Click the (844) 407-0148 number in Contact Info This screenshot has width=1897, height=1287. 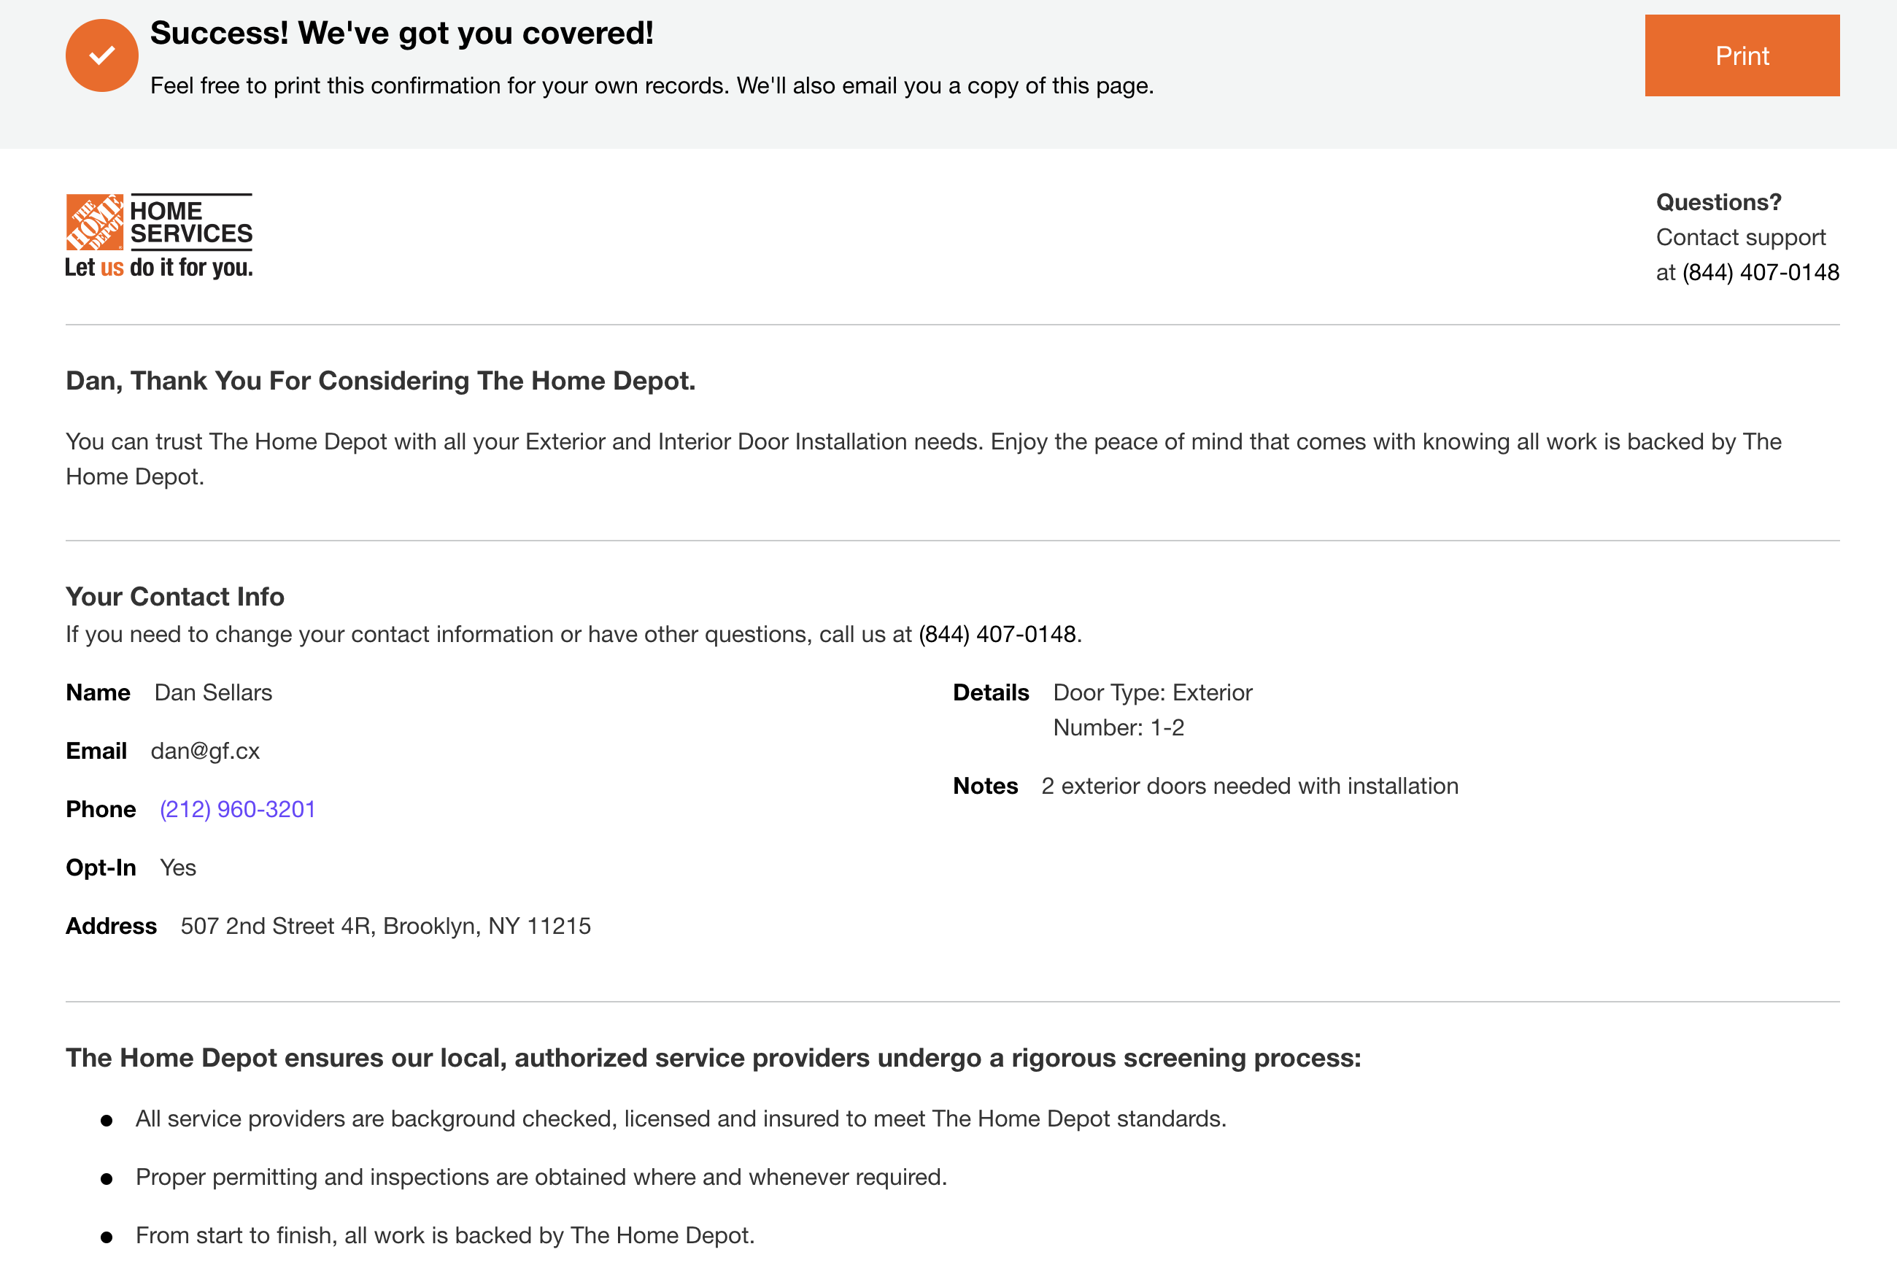997,634
